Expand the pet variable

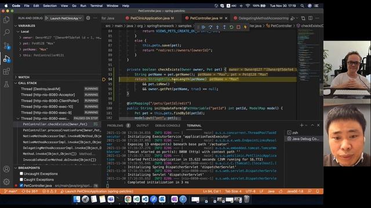20,43
